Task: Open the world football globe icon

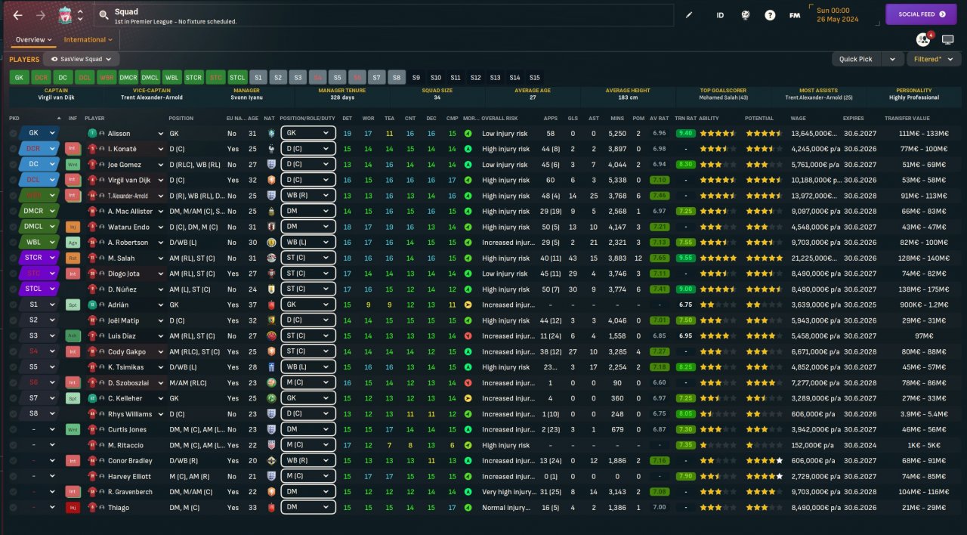Action: coord(745,15)
